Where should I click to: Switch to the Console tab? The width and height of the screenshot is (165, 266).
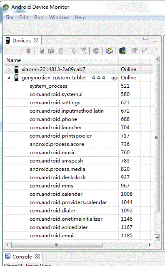[22, 256]
